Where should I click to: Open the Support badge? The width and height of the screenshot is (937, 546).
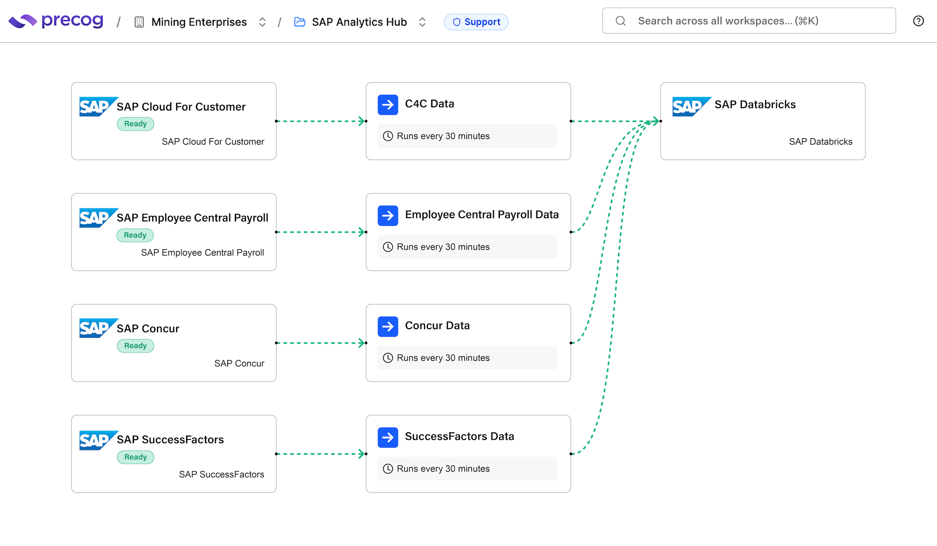tap(476, 22)
